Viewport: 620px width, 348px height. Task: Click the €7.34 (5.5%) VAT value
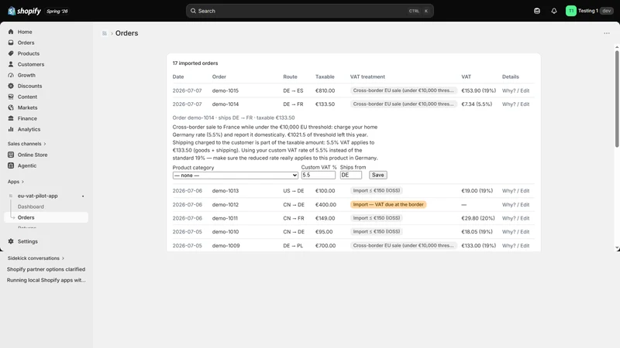477,104
